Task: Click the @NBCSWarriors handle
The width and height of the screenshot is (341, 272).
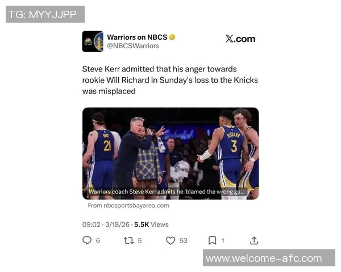Action: pyautogui.click(x=133, y=46)
